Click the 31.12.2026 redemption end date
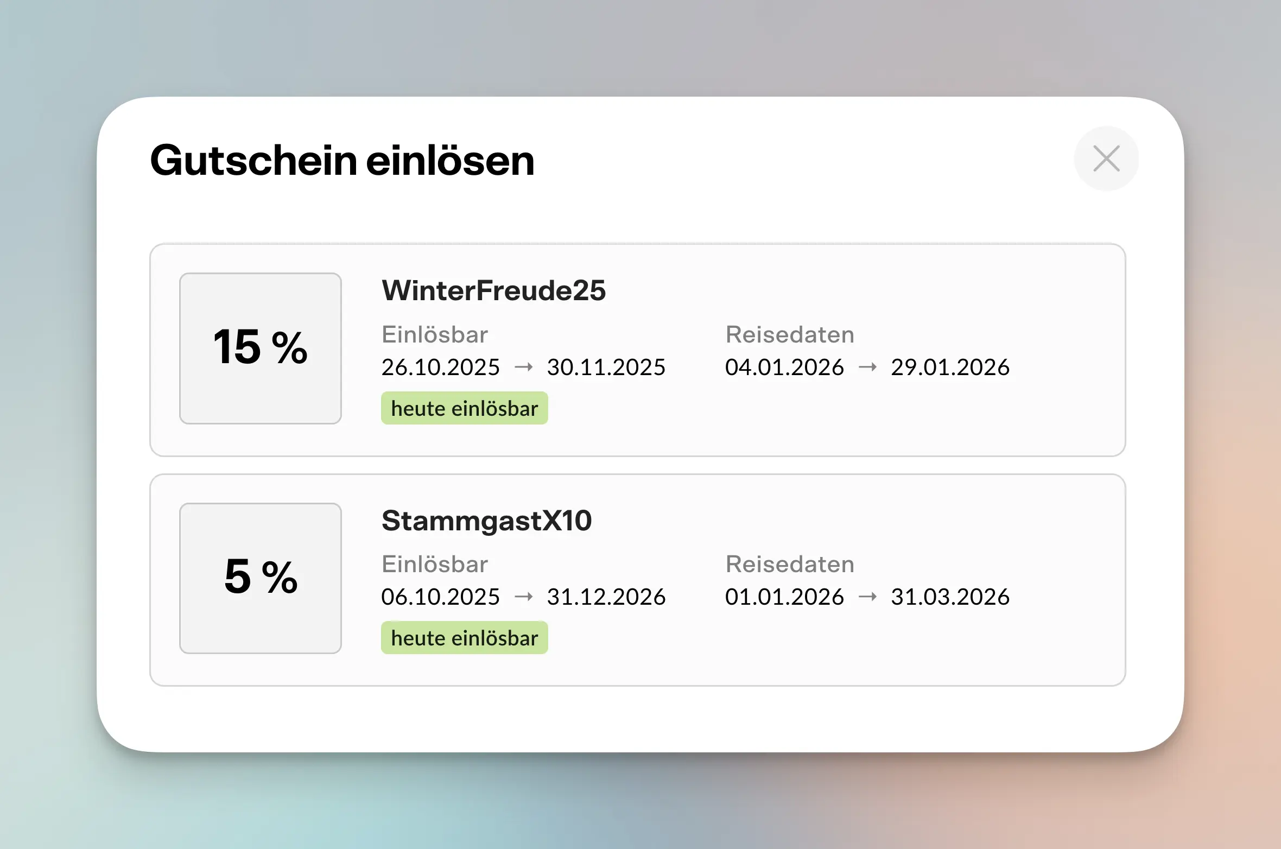The image size is (1281, 849). [x=606, y=597]
